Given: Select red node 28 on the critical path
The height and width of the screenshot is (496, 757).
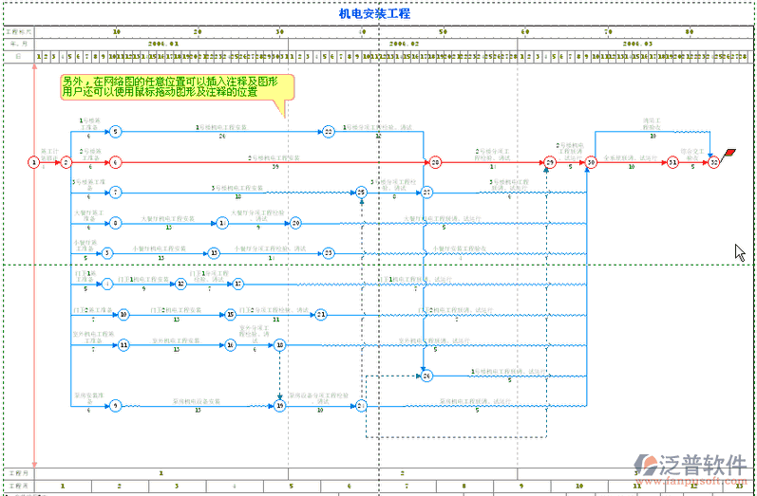Looking at the screenshot, I should 434,162.
